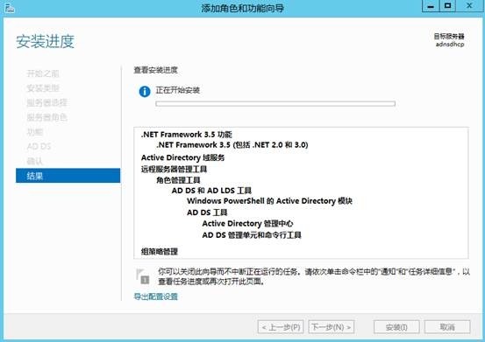Select the 确认 step in sidebar
The width and height of the screenshot is (485, 342).
pyautogui.click(x=35, y=161)
